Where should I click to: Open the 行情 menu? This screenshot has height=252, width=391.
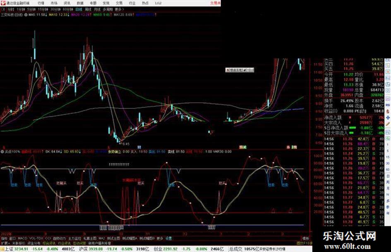tap(41, 3)
